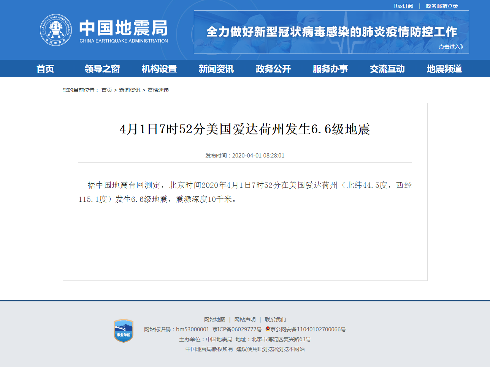Image resolution: width=490 pixels, height=367 pixels.
Task: Open the 领导之窗 navigation menu
Action: tap(102, 69)
